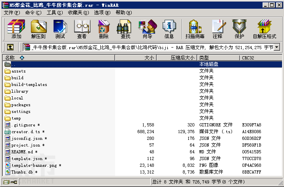Click the window resize grip corner
This screenshot has height=187, width=284.
280,183
